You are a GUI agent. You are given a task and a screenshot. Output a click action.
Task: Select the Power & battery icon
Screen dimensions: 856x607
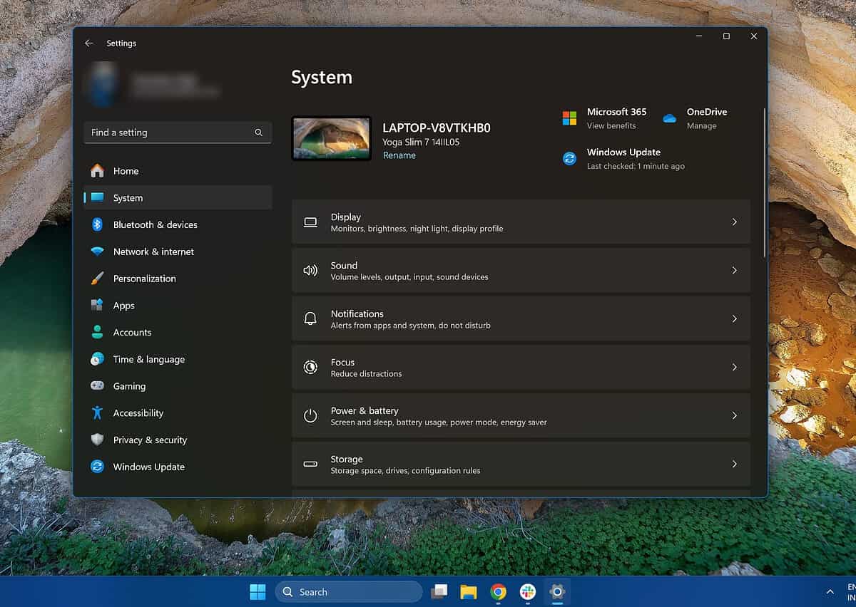point(310,415)
